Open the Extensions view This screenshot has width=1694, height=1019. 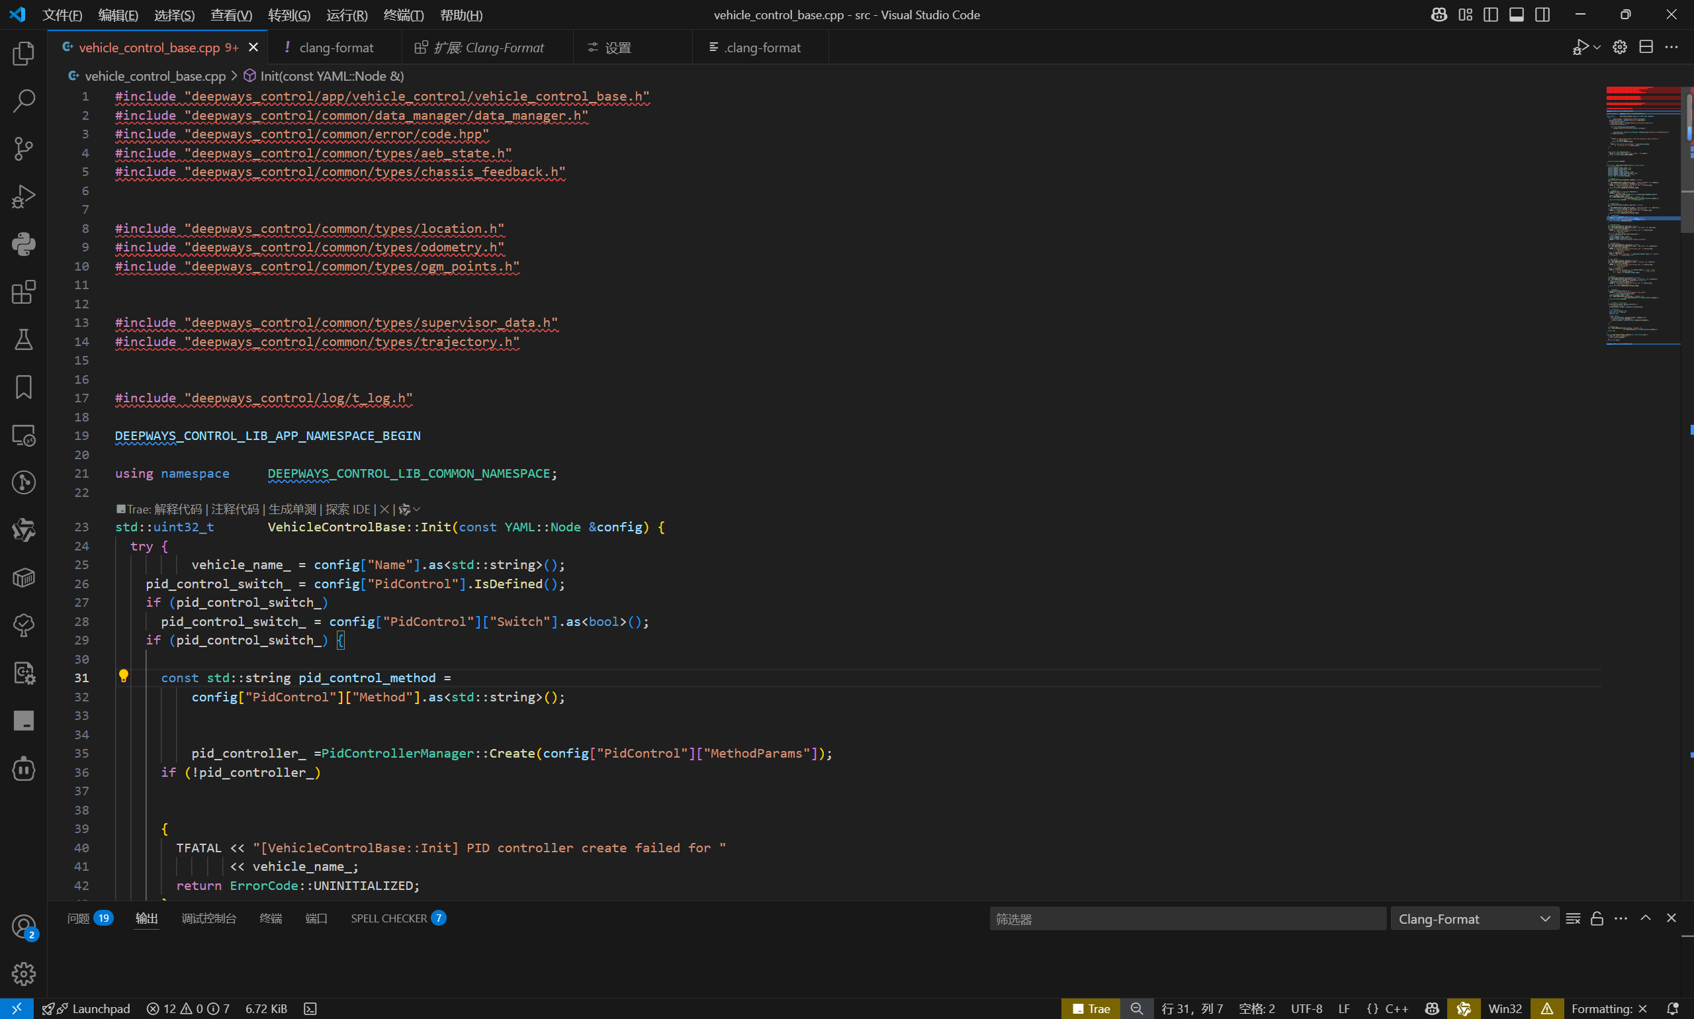[x=23, y=292]
